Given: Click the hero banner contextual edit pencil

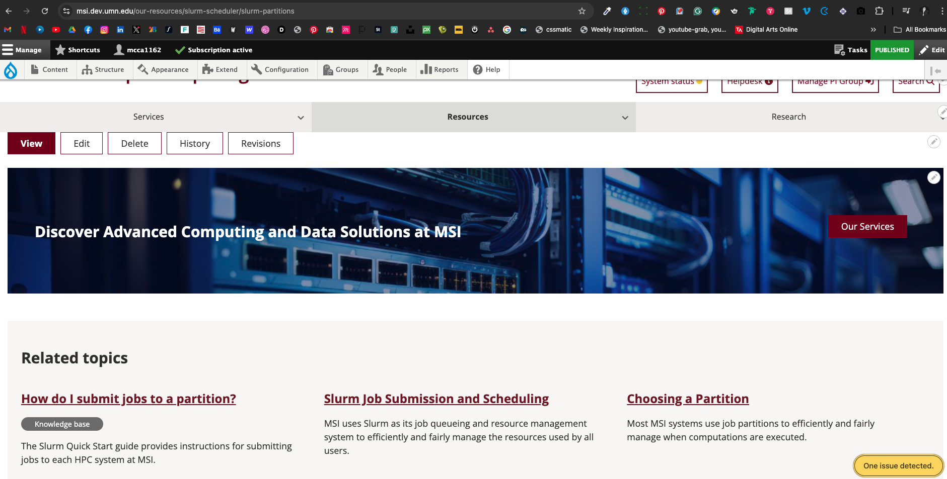Looking at the screenshot, I should [933, 177].
